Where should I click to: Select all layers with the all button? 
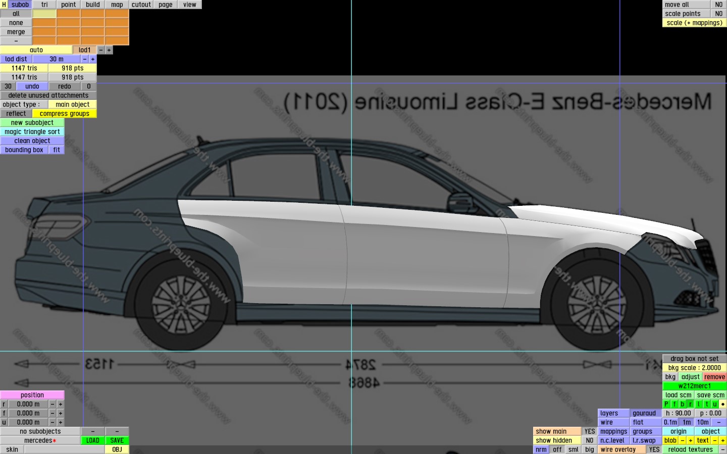pos(16,14)
